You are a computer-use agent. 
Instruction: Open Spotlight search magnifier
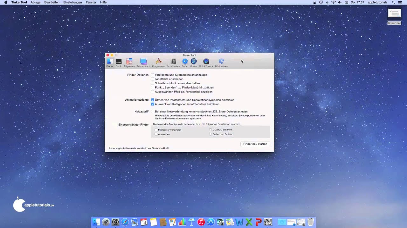(x=393, y=2)
